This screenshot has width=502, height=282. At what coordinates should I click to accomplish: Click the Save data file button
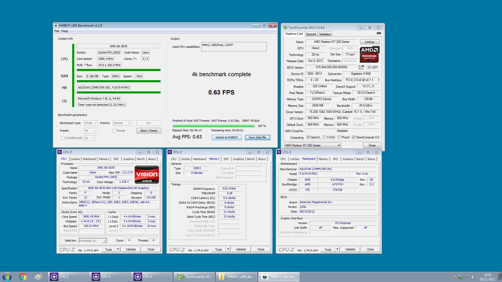tap(258, 137)
